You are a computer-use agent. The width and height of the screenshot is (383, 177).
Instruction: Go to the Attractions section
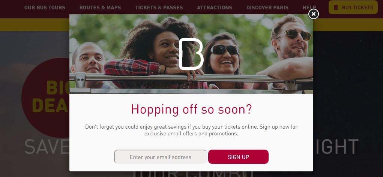(215, 7)
